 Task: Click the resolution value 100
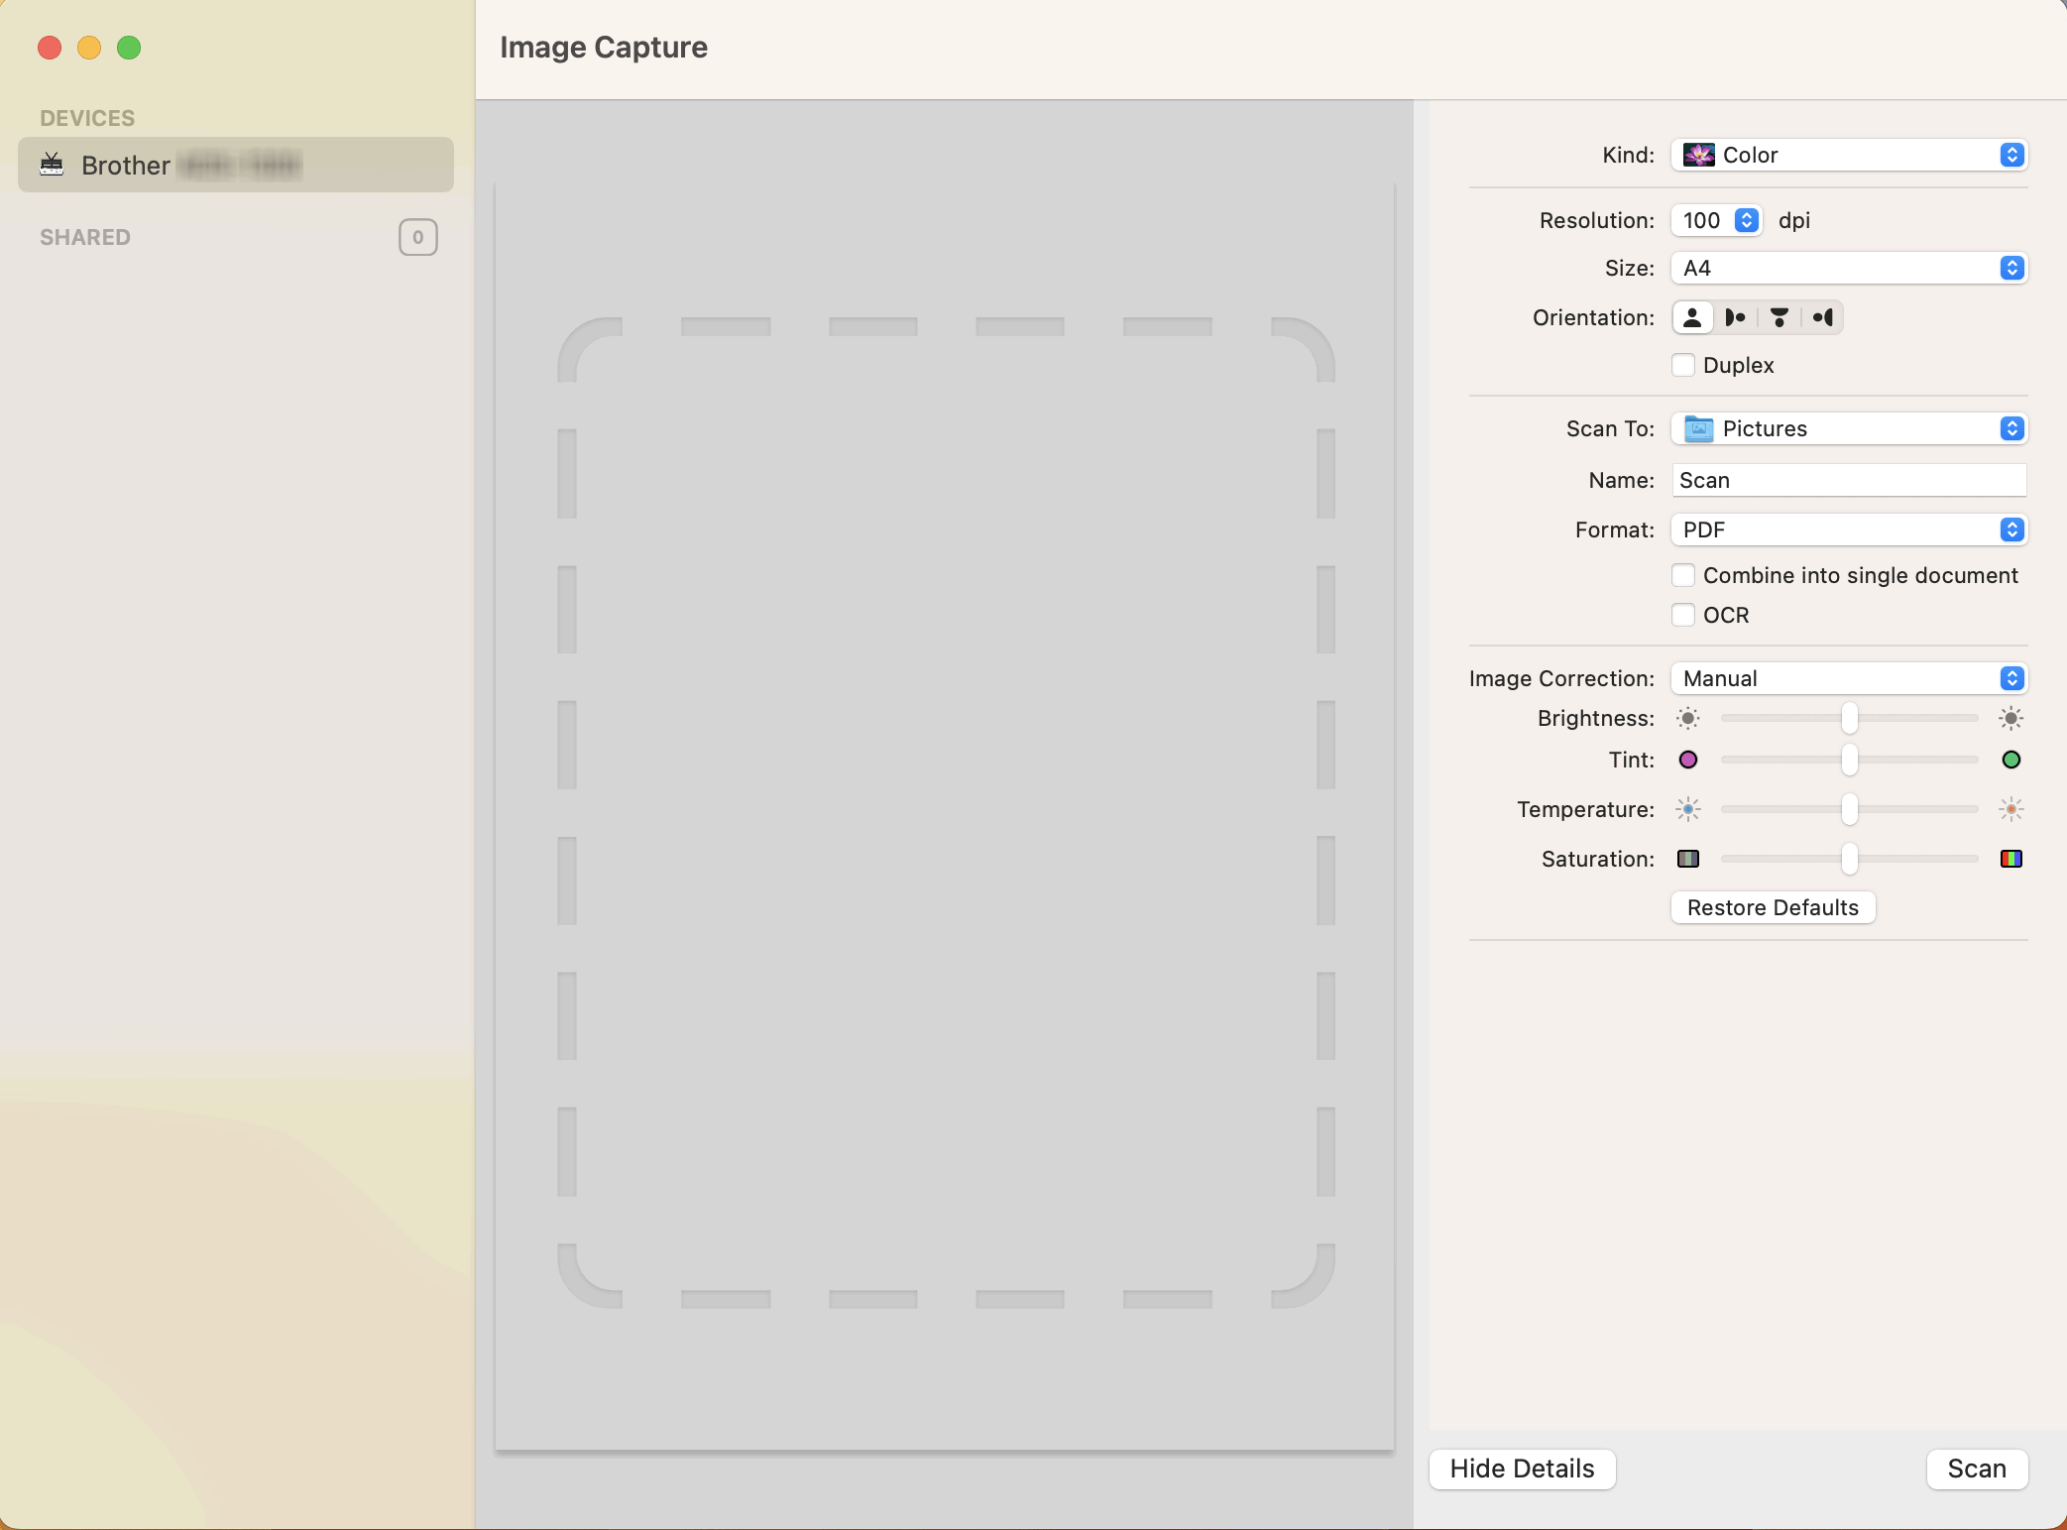1701,220
